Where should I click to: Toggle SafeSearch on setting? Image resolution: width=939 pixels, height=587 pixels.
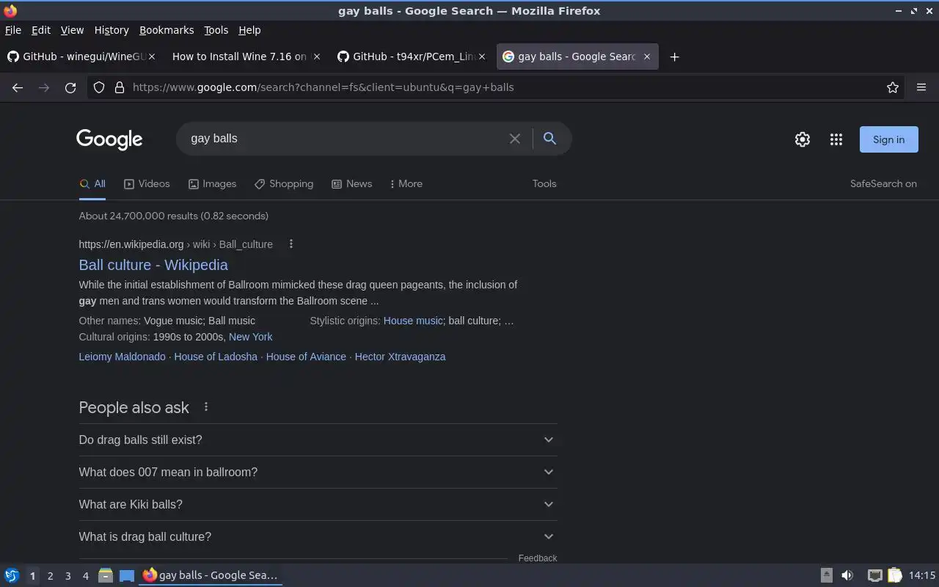(x=883, y=183)
